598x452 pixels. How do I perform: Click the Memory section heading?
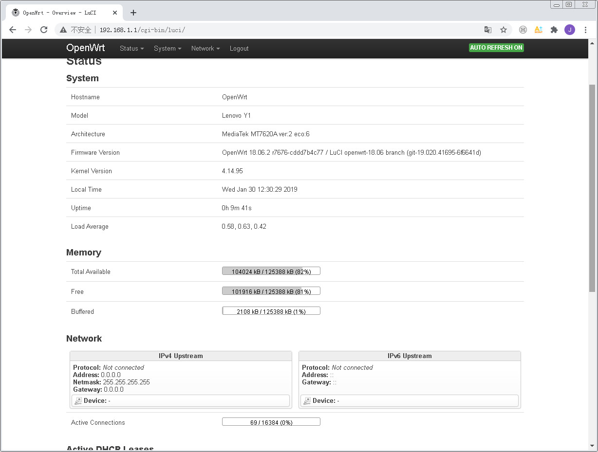pyautogui.click(x=84, y=252)
